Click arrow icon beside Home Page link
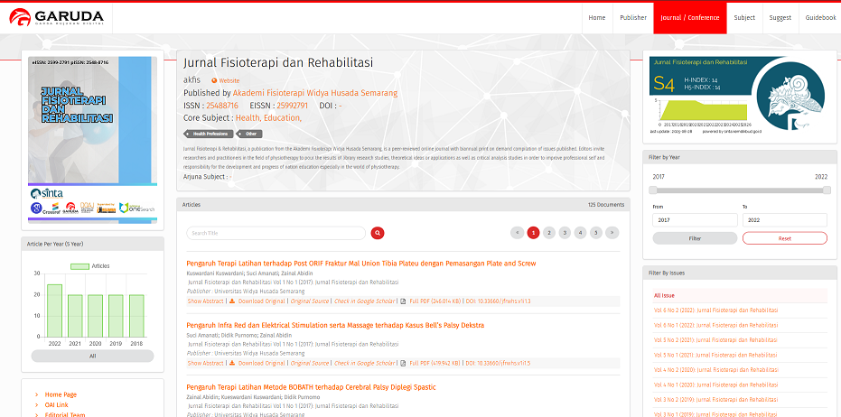This screenshot has height=417, width=841. [36, 395]
